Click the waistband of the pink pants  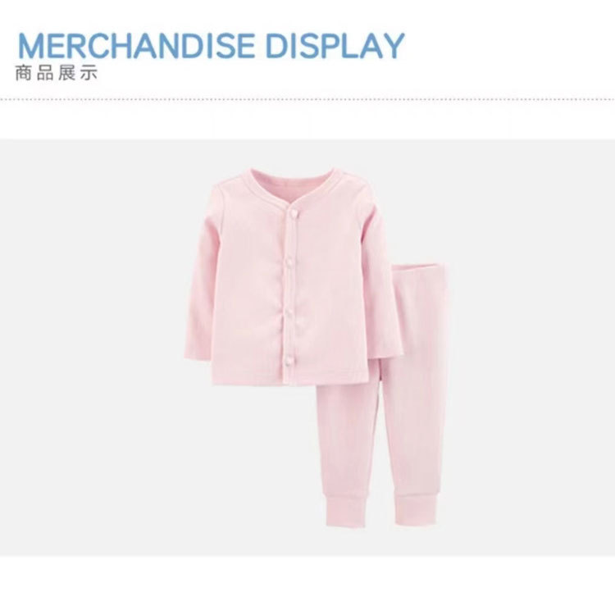[x=420, y=270]
